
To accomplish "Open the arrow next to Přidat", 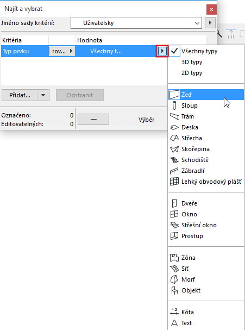I will click(43, 95).
